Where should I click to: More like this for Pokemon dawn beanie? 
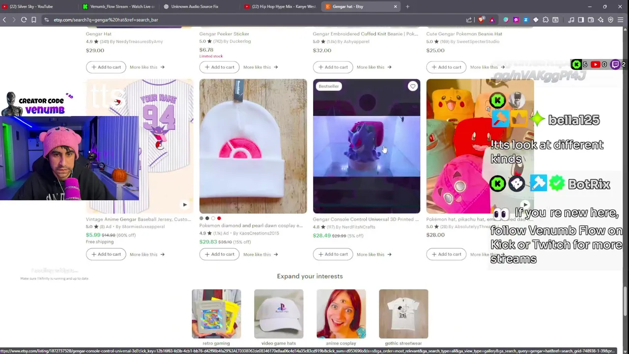260,254
